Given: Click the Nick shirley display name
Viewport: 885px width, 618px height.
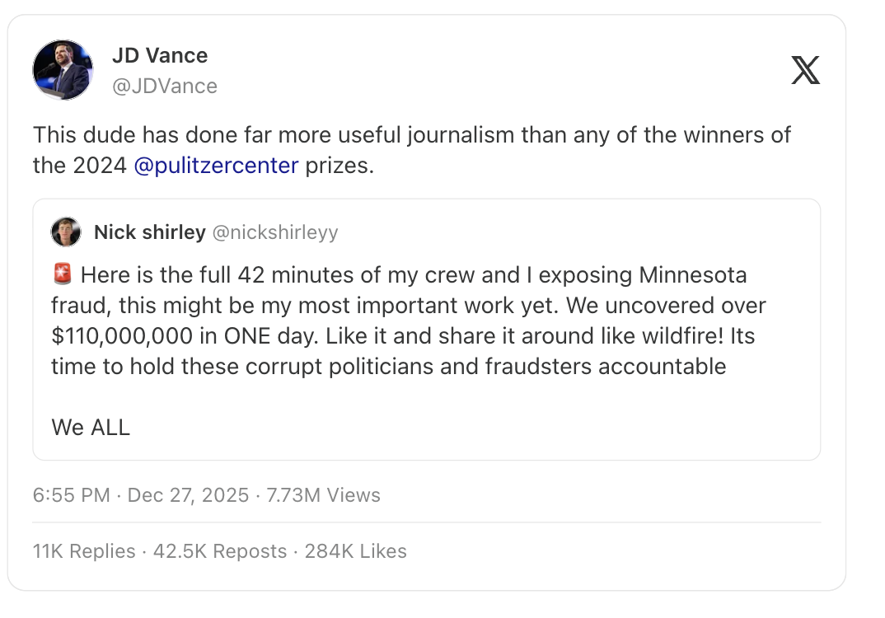Looking at the screenshot, I should [x=149, y=232].
